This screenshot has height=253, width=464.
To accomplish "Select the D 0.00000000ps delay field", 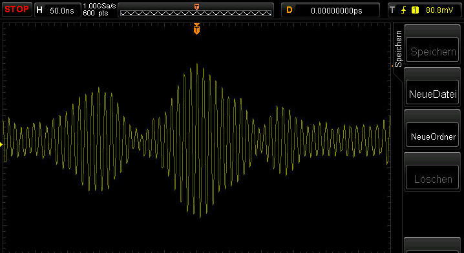I will pos(330,10).
